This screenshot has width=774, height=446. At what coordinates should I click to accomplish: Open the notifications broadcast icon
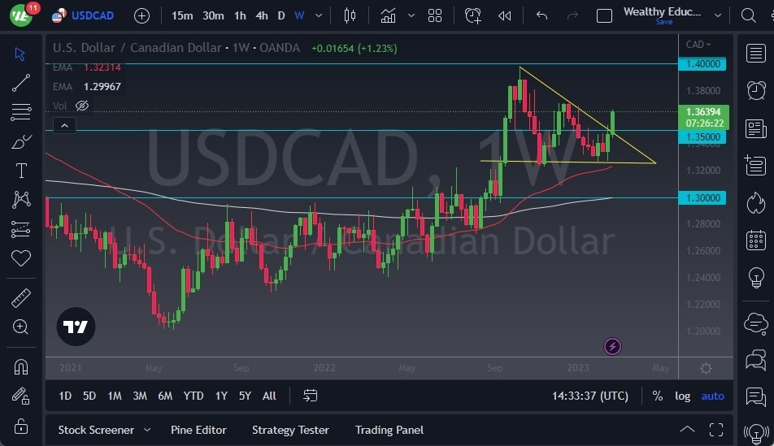[x=756, y=433]
